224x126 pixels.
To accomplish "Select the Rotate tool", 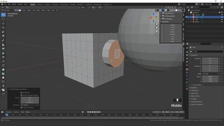I will 3,28.
